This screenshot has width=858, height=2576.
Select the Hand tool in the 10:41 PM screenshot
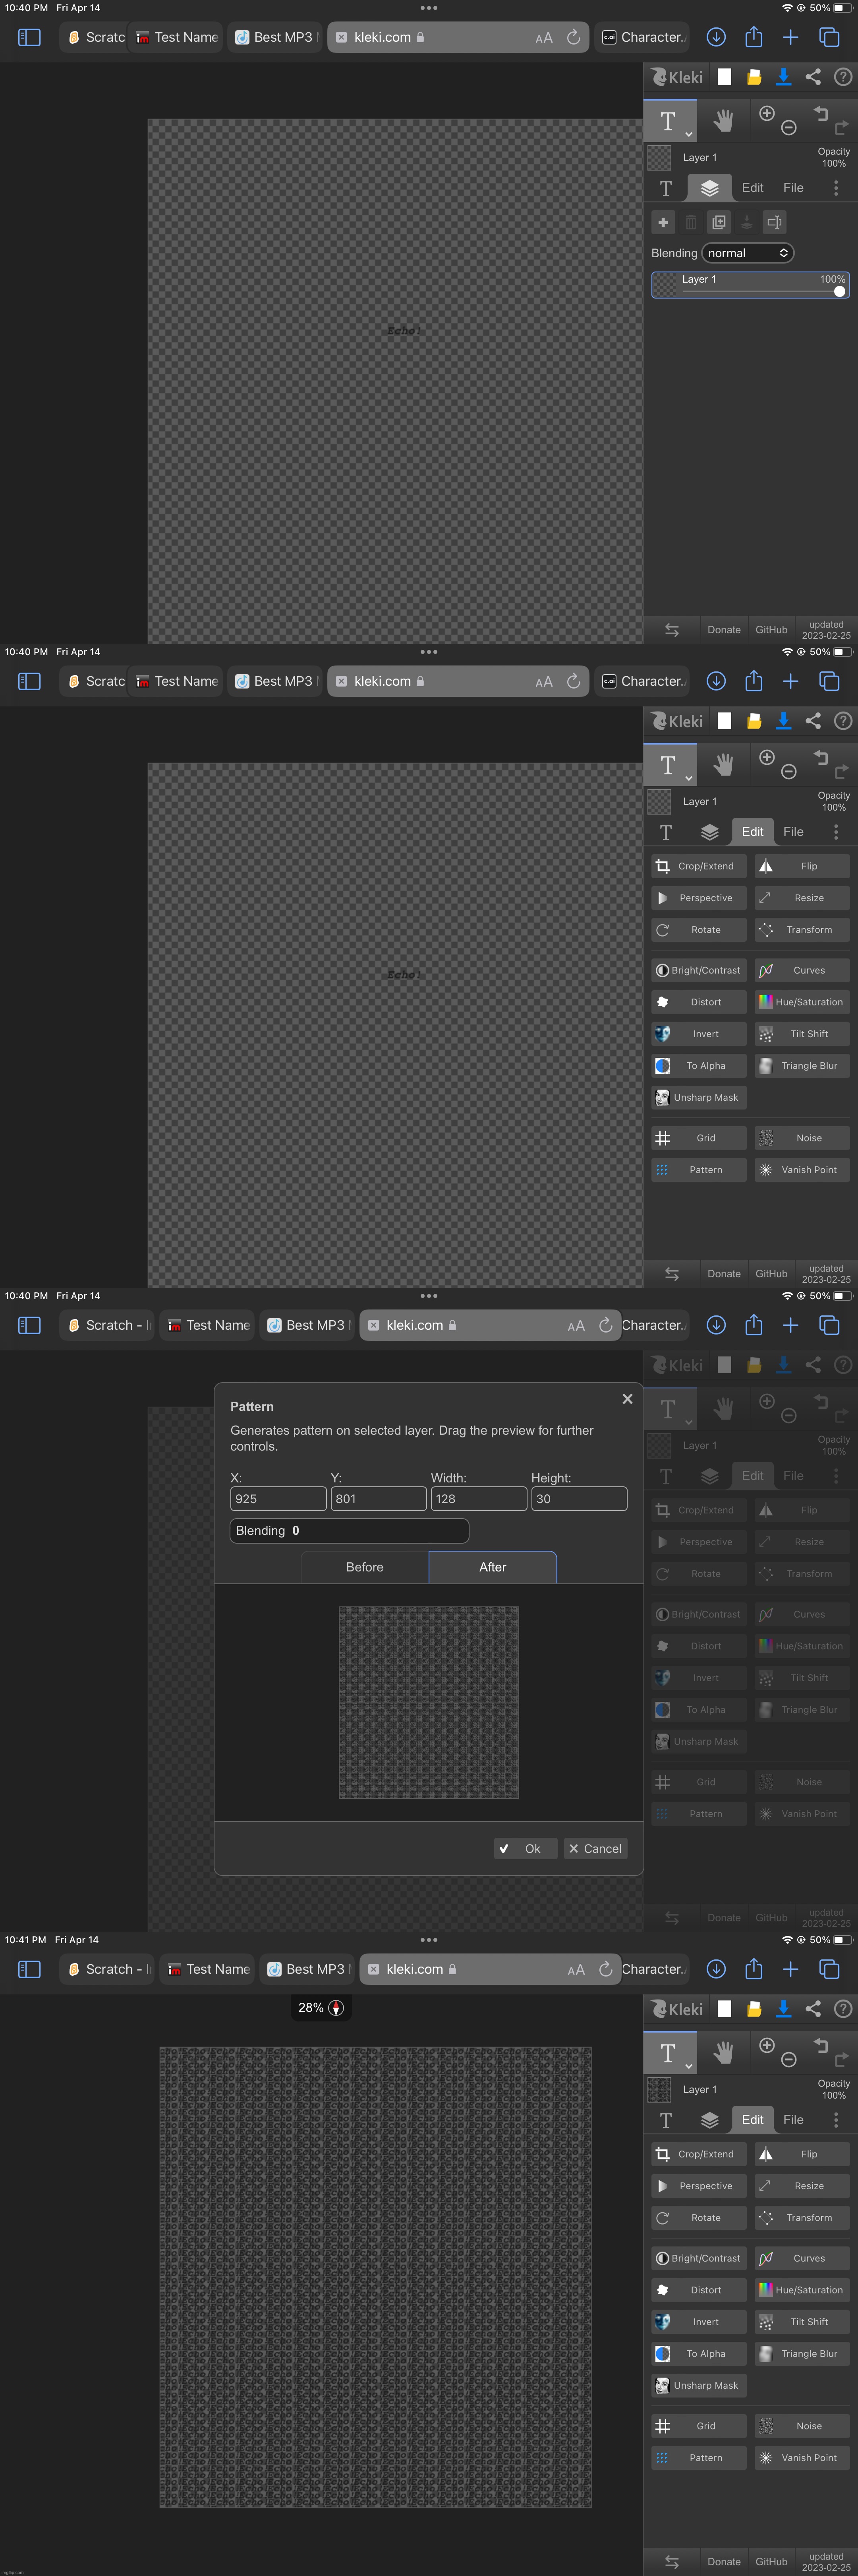[723, 2053]
